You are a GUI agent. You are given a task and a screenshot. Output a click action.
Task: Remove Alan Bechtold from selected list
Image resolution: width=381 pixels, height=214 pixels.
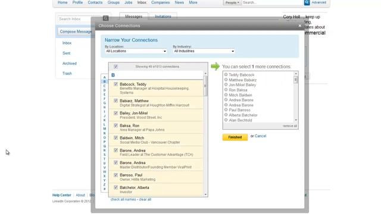[x=226, y=120]
